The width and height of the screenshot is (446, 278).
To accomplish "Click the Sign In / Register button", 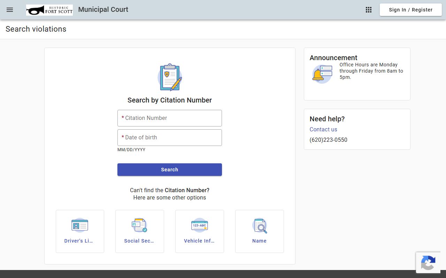I will click(411, 10).
